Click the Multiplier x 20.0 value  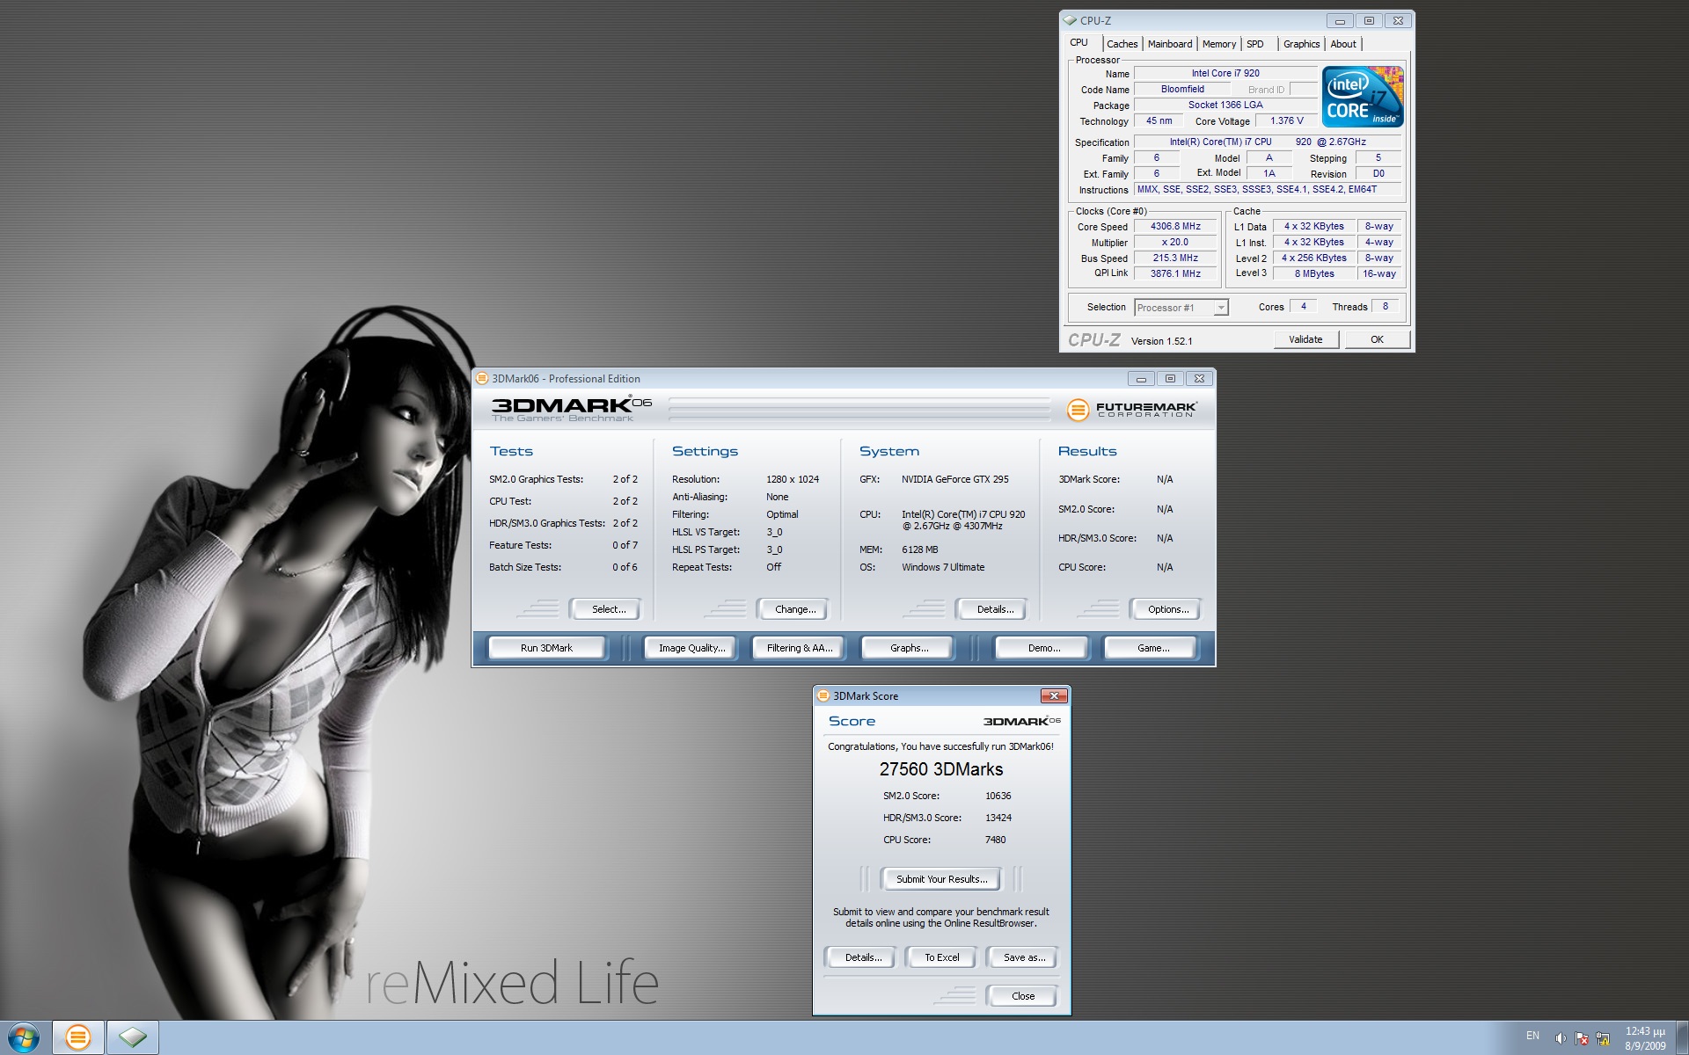click(1175, 243)
